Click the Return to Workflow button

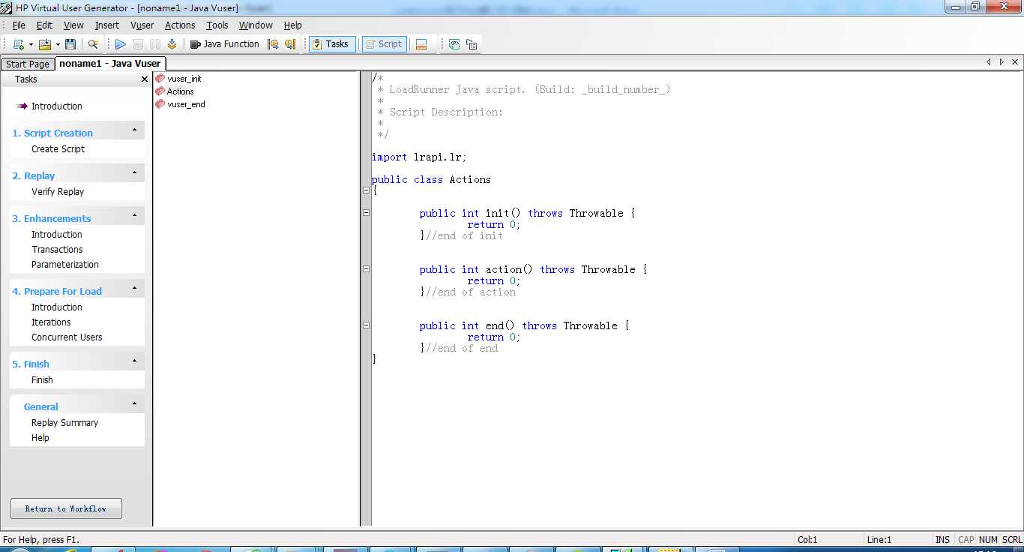(66, 508)
